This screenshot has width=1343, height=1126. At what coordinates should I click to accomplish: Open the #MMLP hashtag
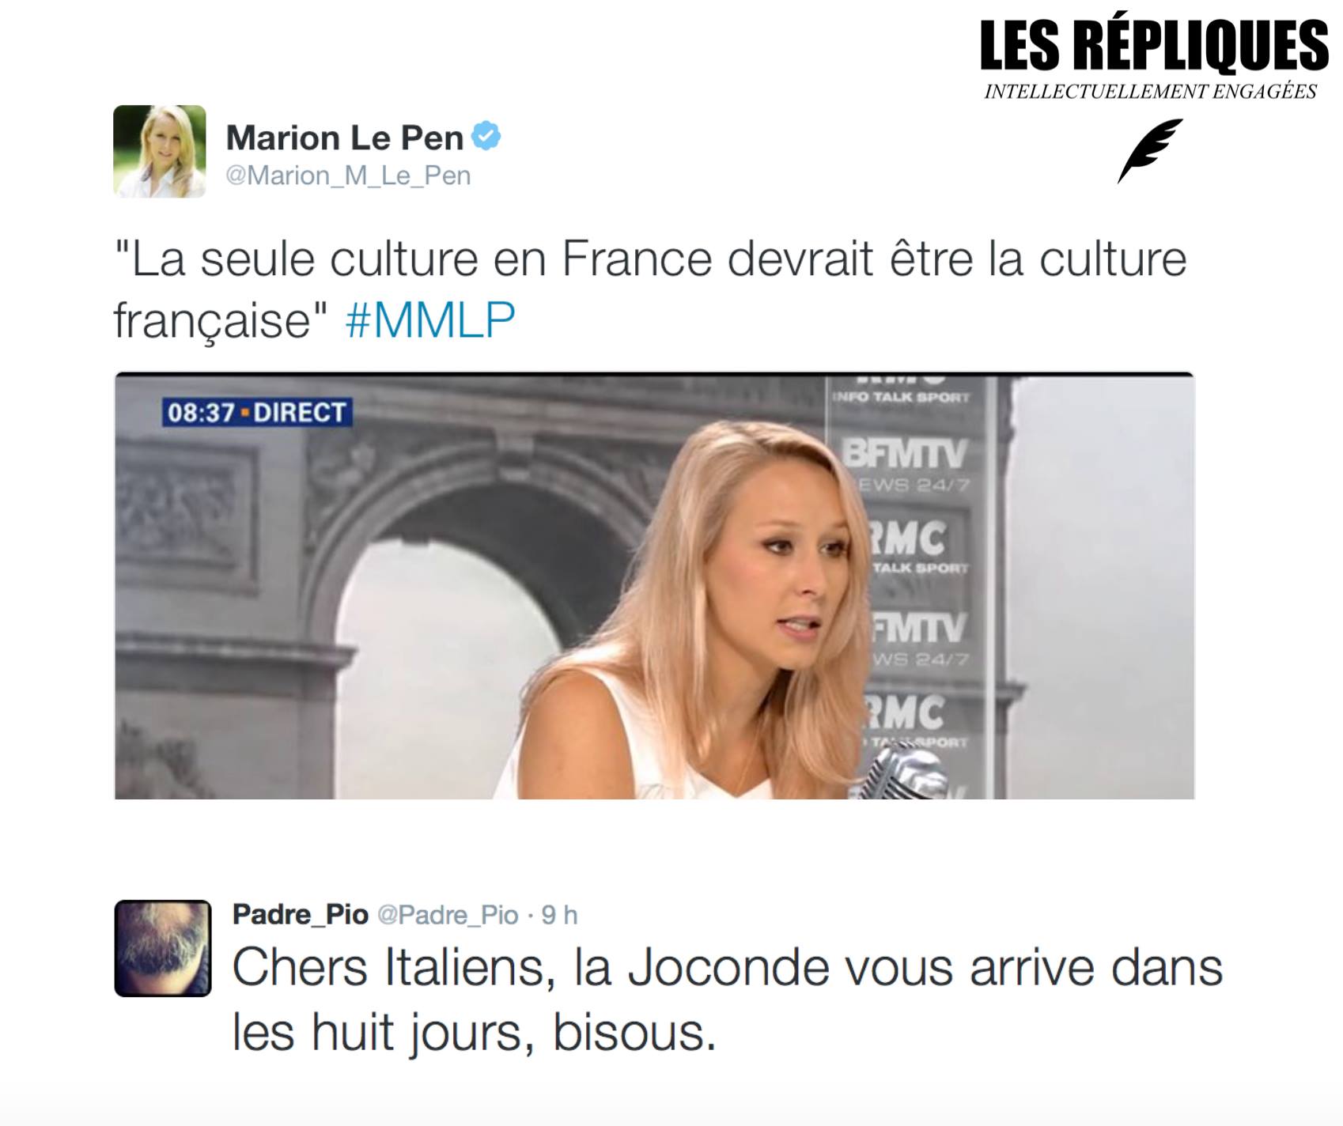tap(430, 320)
